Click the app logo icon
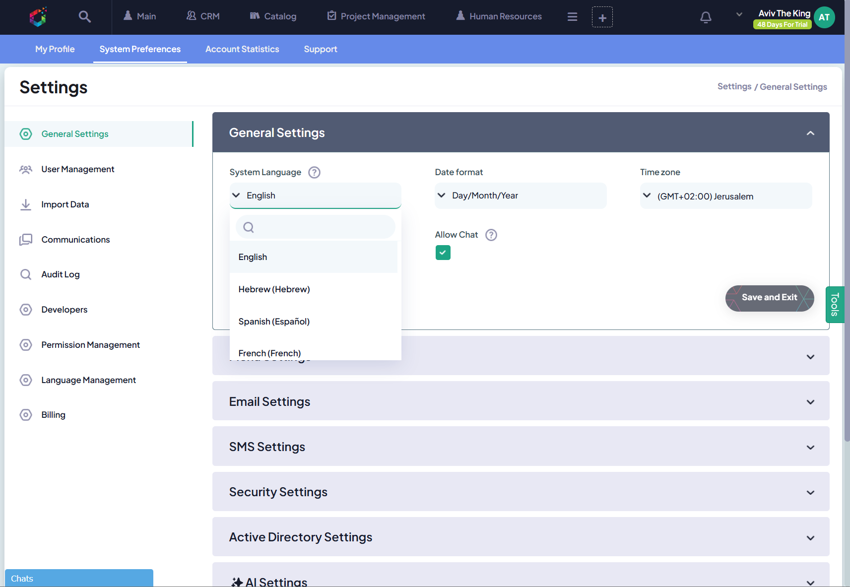Image resolution: width=850 pixels, height=587 pixels. pyautogui.click(x=38, y=17)
